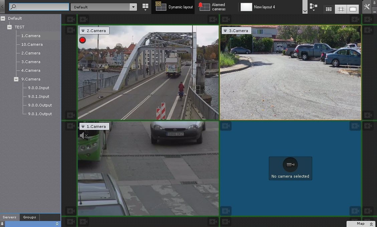Click the red recording indicator on 2.Camera
The height and width of the screenshot is (227, 377).
pos(82,40)
